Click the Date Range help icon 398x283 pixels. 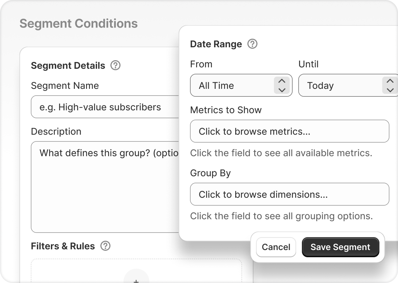(x=252, y=44)
